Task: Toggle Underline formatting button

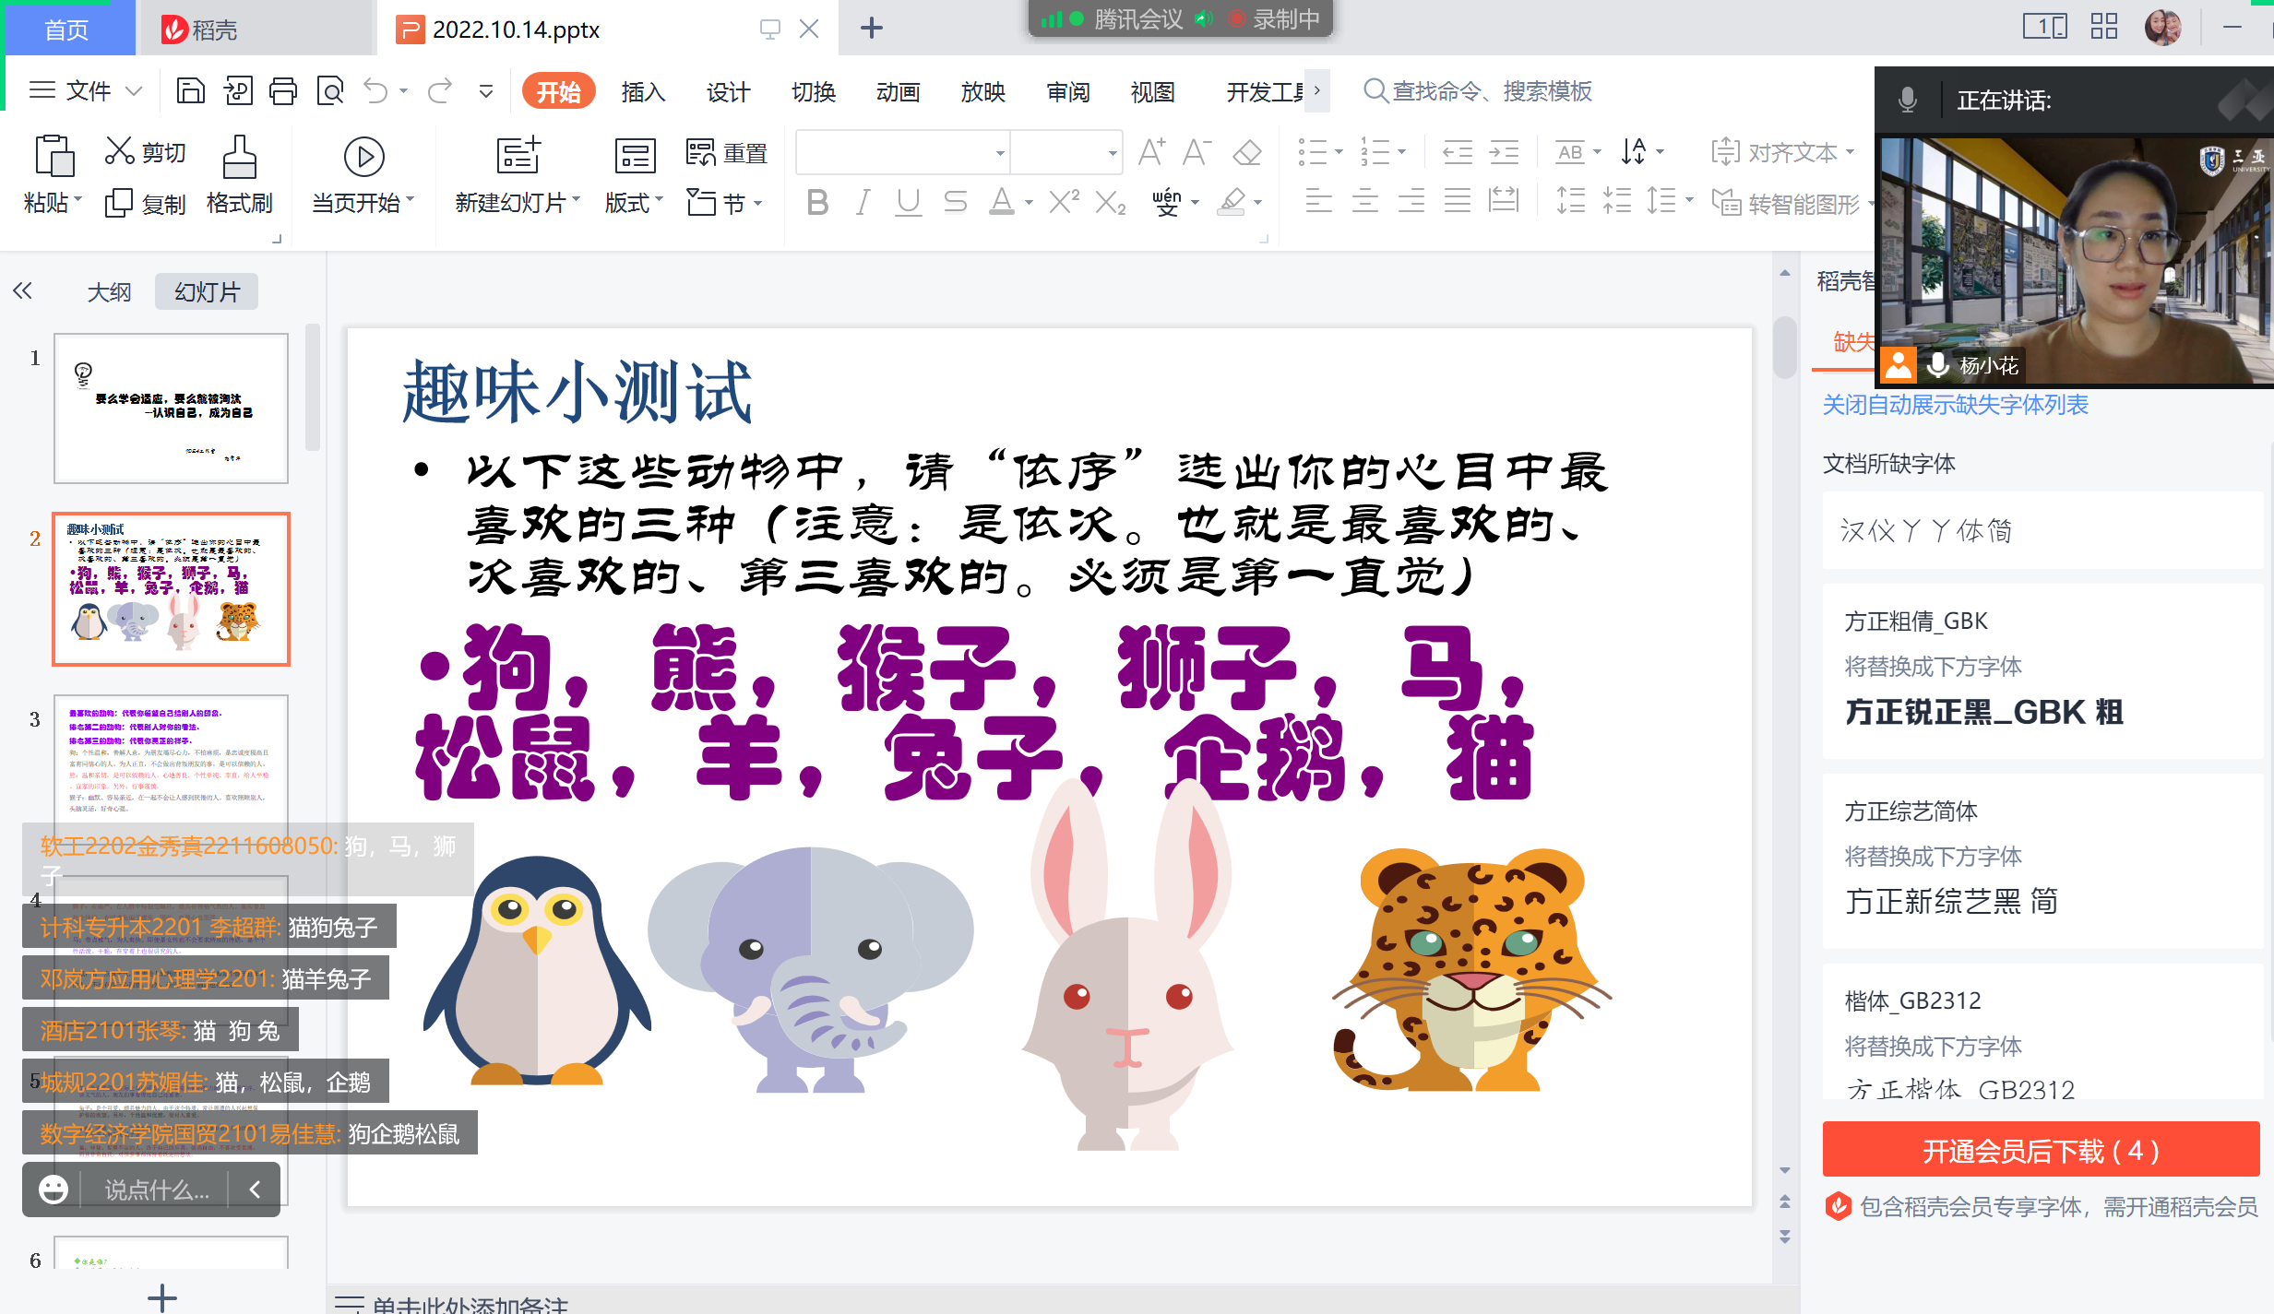Action: tap(908, 202)
